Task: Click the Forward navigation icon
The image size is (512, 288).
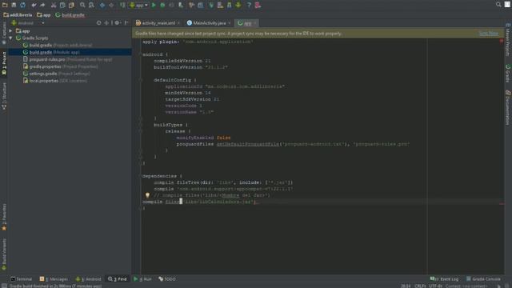Action: pos(111,5)
